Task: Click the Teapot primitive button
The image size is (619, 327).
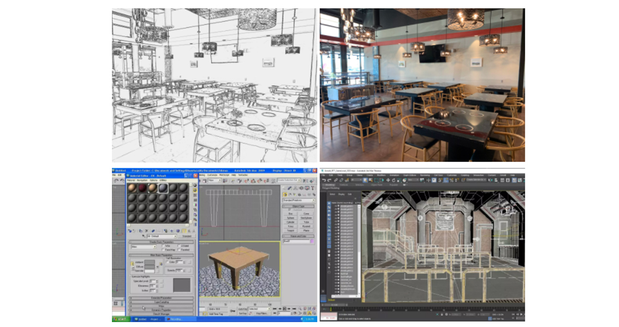Action: (x=290, y=231)
